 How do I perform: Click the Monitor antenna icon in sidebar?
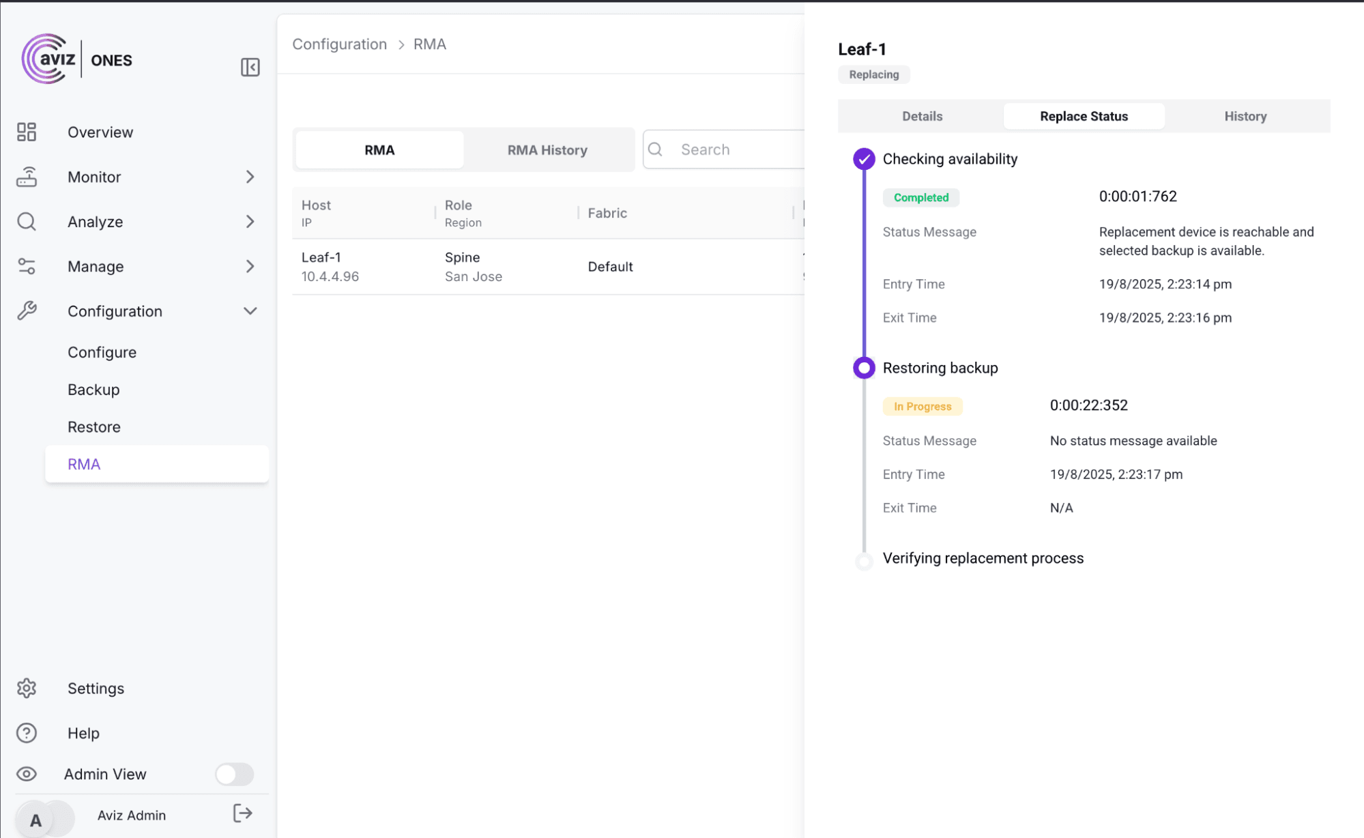(27, 177)
